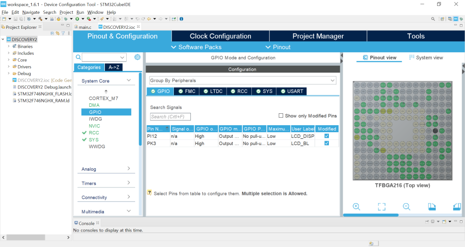Expand the Timers category
This screenshot has height=247, width=465.
[x=129, y=183]
